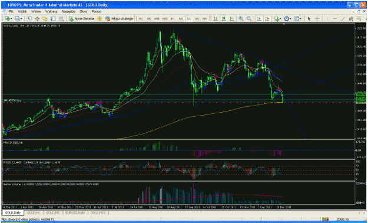Open the Templates icon

pos(296,19)
